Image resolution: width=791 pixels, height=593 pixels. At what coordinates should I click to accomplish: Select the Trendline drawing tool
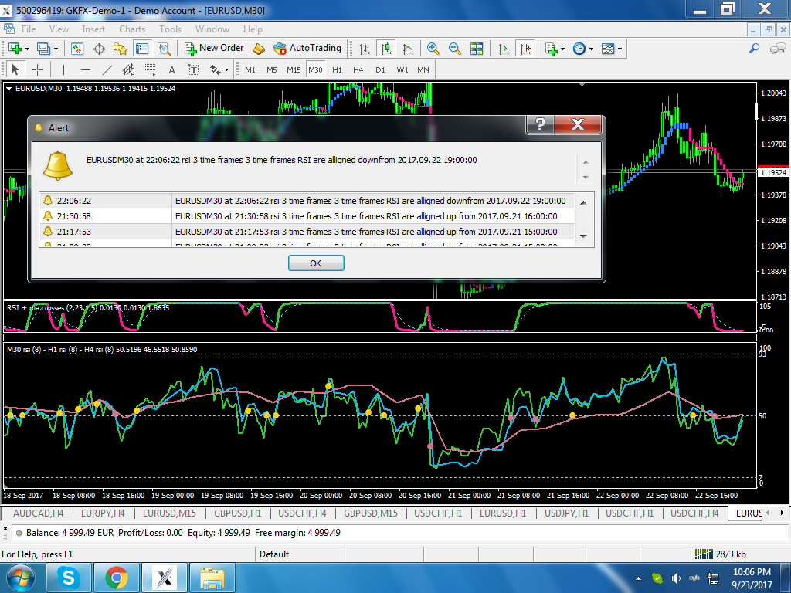point(107,69)
